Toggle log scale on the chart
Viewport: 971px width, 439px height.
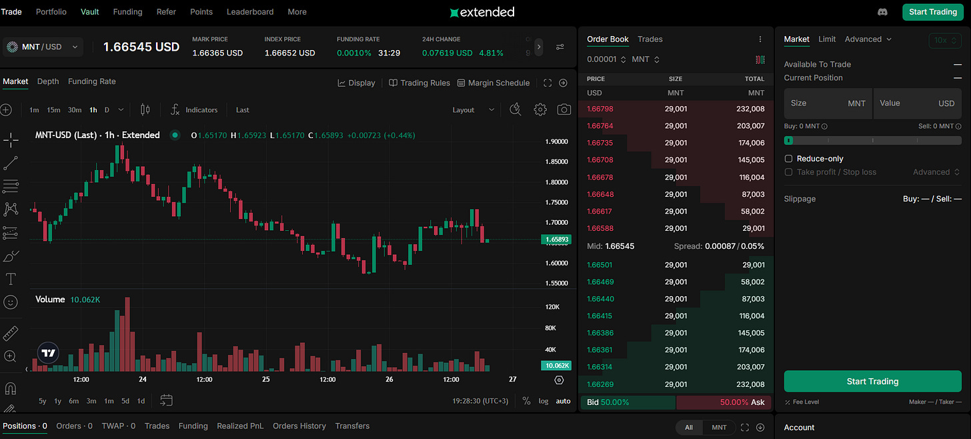click(544, 401)
